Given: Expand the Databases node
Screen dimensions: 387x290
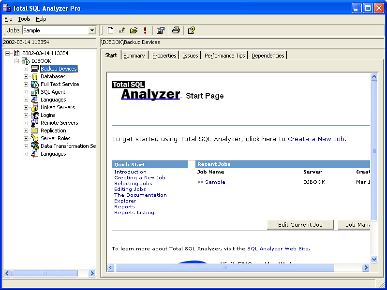Looking at the screenshot, I should click(26, 76).
